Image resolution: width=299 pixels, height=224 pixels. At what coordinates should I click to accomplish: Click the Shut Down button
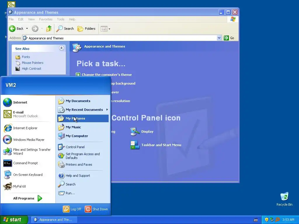click(96, 209)
